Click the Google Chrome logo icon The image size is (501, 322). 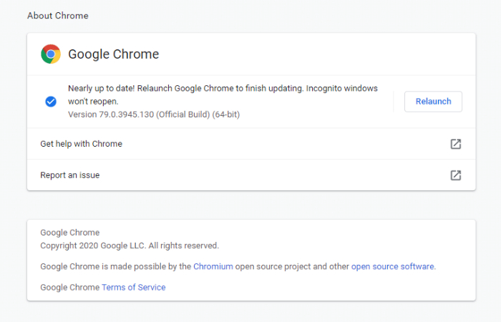51,54
